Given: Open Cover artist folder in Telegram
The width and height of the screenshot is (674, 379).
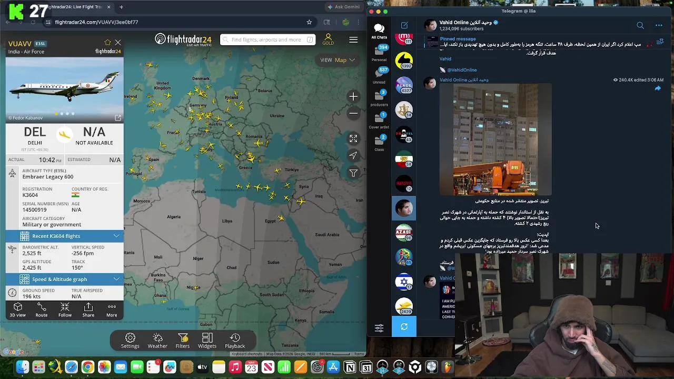Looking at the screenshot, I should coord(379,121).
